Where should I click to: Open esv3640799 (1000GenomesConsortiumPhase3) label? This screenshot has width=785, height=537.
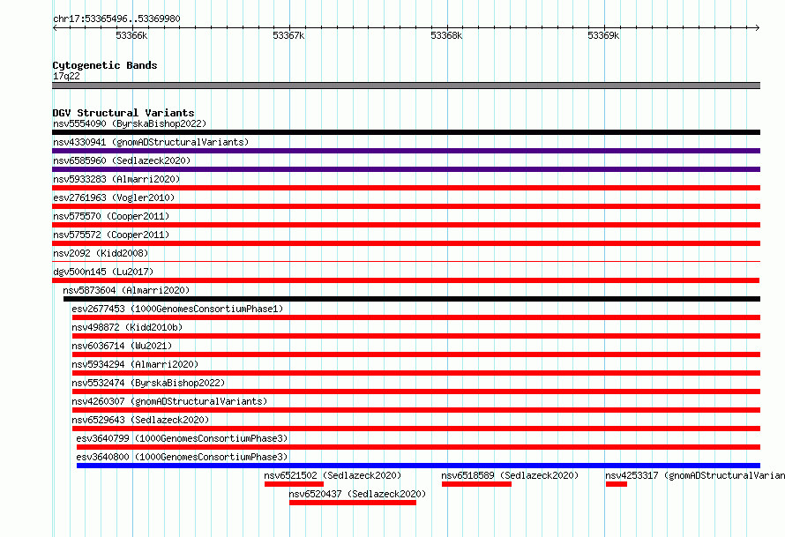tap(182, 438)
